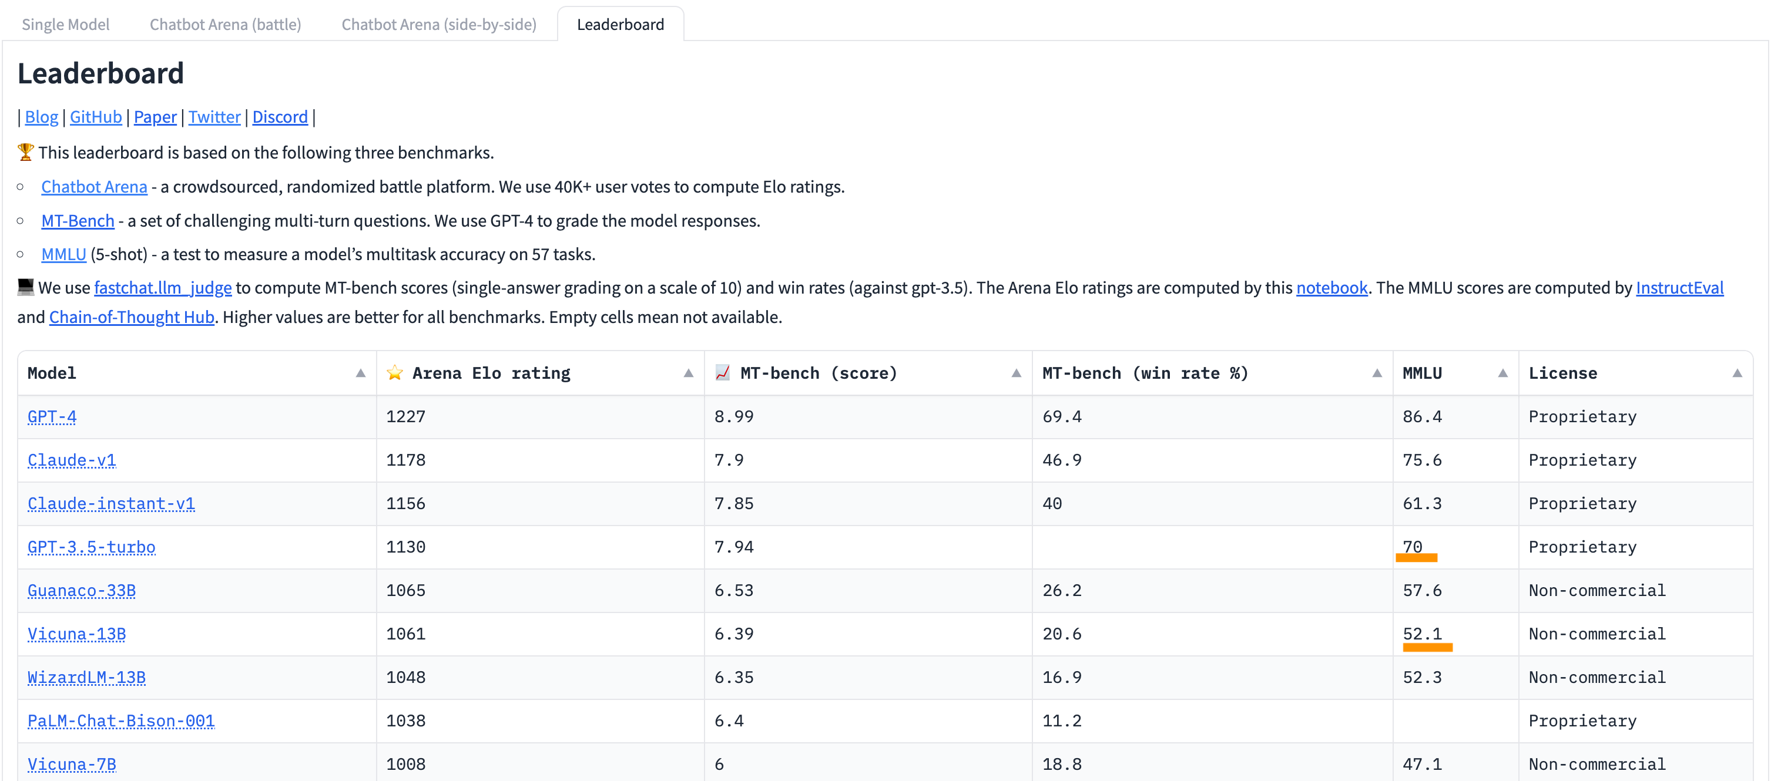Open the GPT-3.5-turbo model link
The width and height of the screenshot is (1771, 781).
(x=92, y=547)
